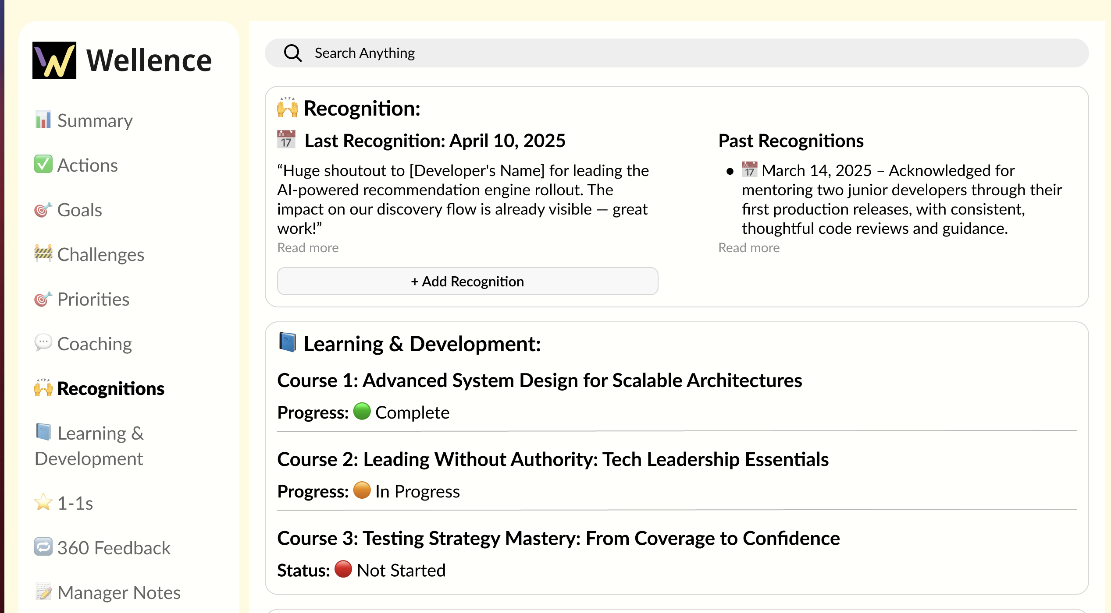Image resolution: width=1111 pixels, height=613 pixels.
Task: Expand Read more under Past Recognitions
Action: pos(748,248)
